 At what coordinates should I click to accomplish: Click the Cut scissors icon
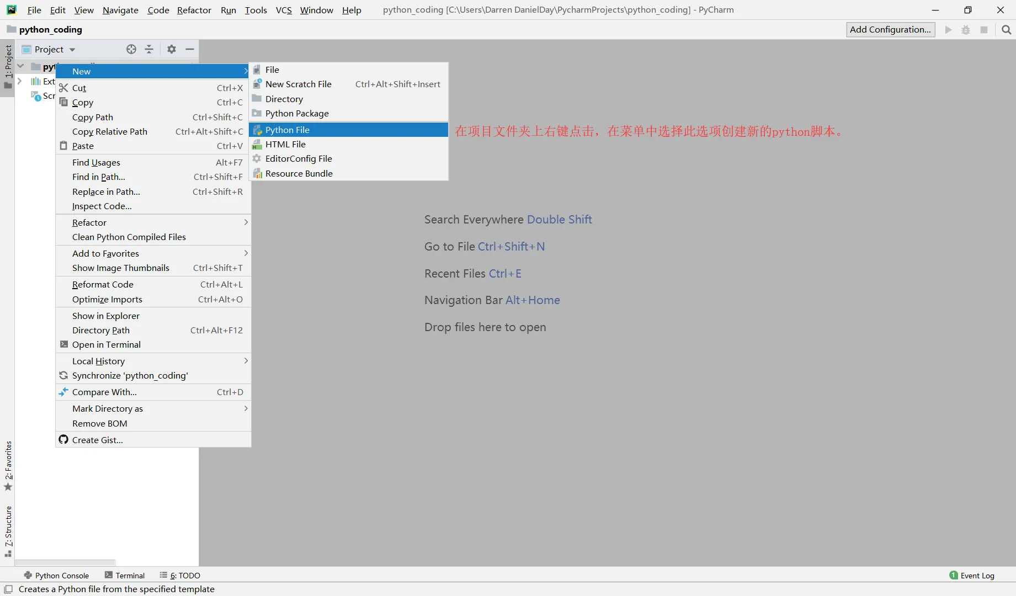pos(63,88)
